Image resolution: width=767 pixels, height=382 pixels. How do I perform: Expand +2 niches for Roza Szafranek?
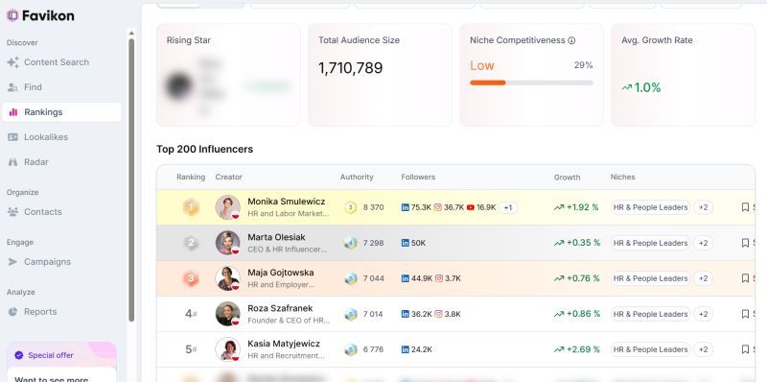pyautogui.click(x=703, y=314)
